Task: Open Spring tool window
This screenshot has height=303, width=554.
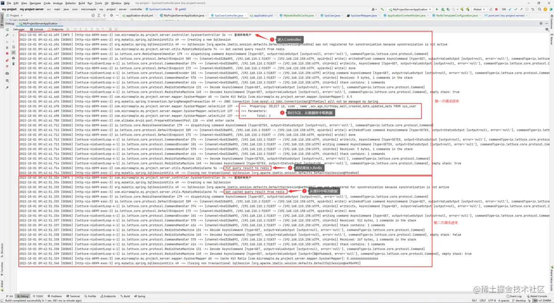Action: [139, 296]
